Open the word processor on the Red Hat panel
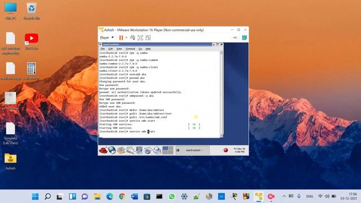This screenshot has height=203, width=361. [130, 151]
